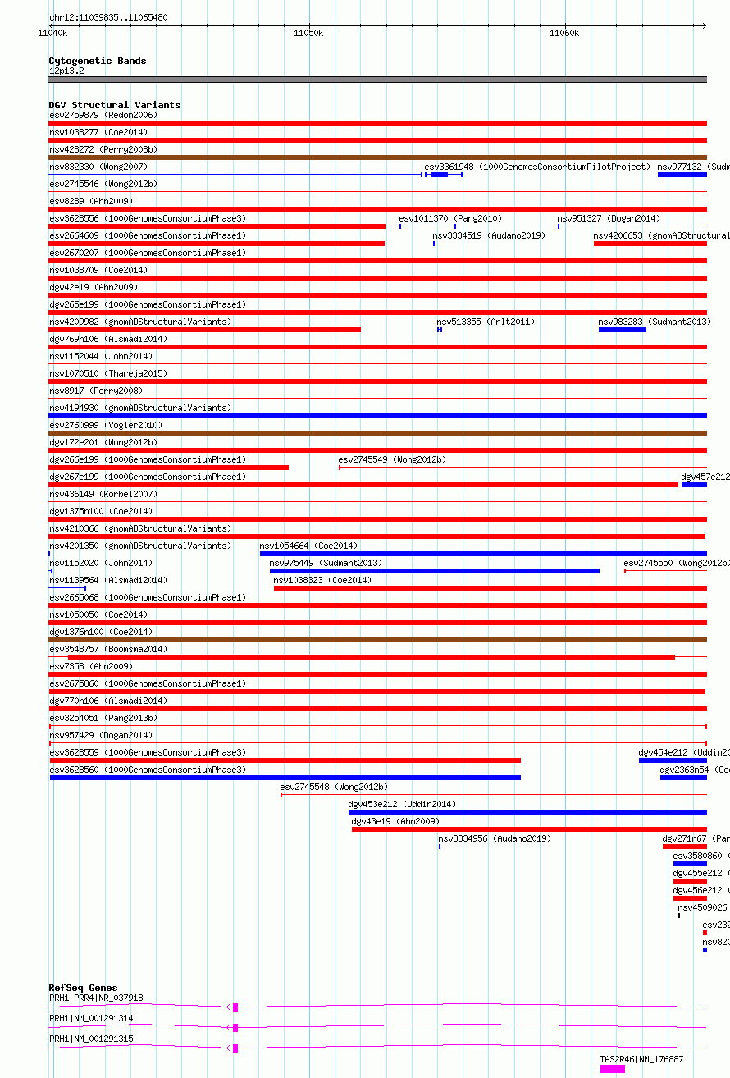Select the nsv1038323 (Coe2014) label
The width and height of the screenshot is (730, 1078).
[x=323, y=580]
